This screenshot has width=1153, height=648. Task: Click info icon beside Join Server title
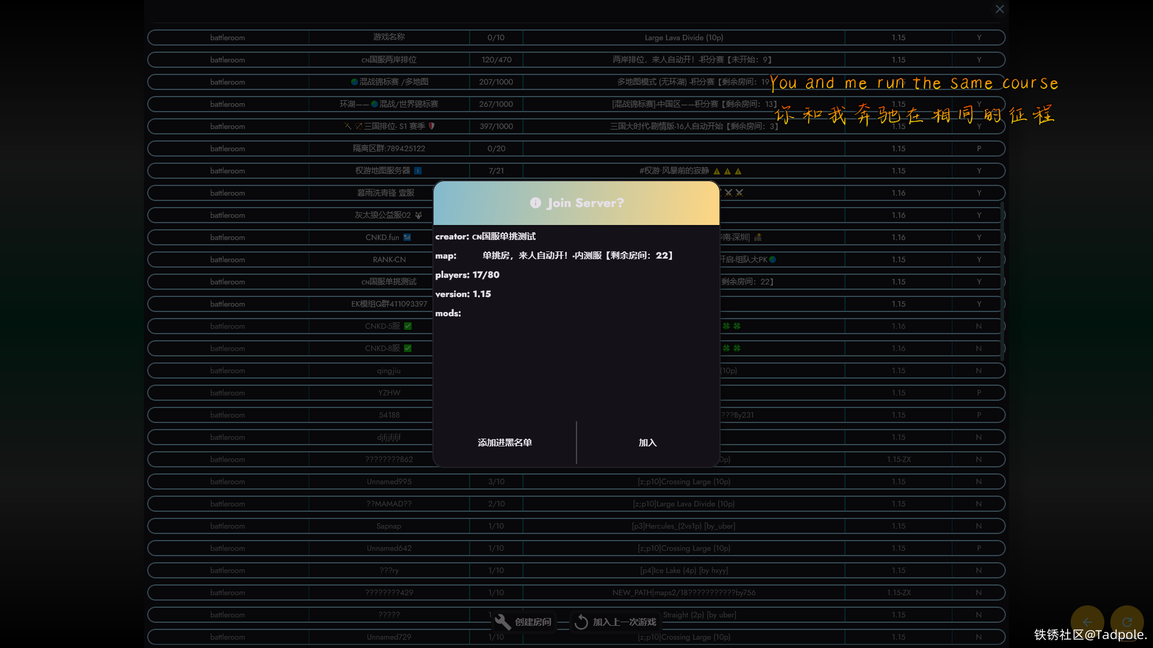tap(535, 203)
